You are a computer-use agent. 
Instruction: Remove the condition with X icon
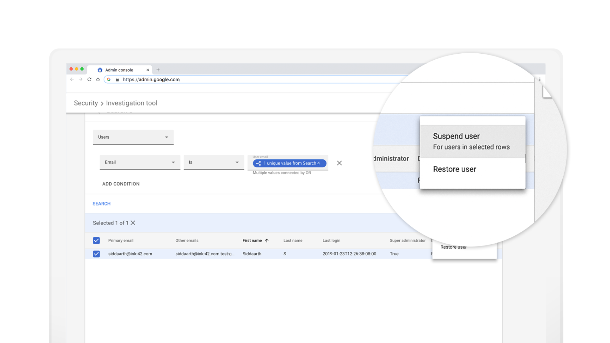coord(339,163)
